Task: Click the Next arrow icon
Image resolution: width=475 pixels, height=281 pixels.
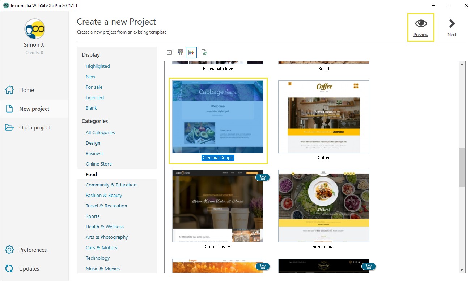Action: (451, 24)
